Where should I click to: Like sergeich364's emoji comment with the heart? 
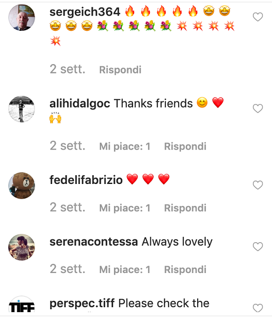click(258, 17)
